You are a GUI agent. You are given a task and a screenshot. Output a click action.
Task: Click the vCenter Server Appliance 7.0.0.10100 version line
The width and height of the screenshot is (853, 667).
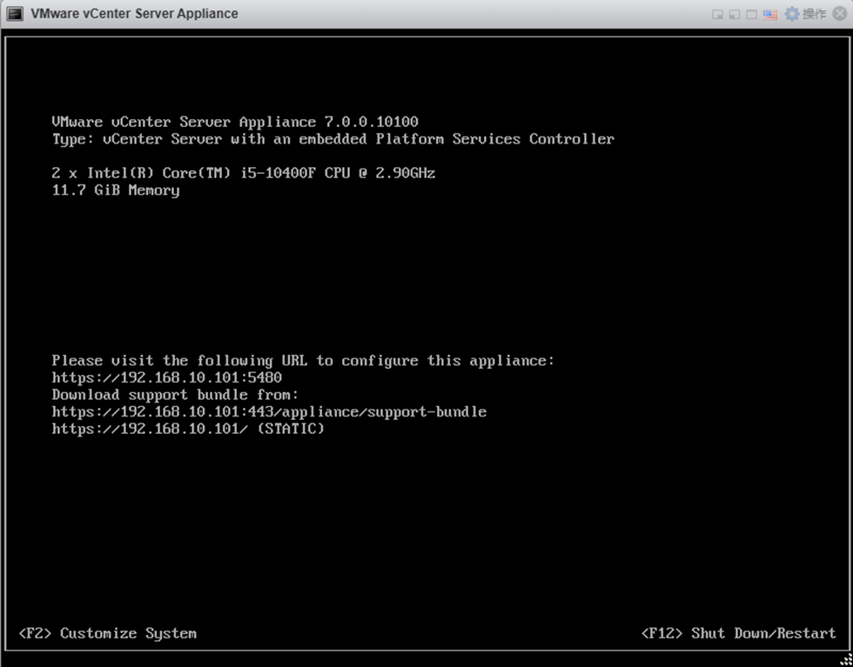(235, 122)
